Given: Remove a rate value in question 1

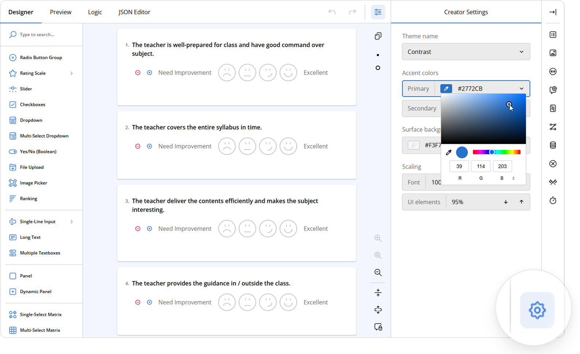Looking at the screenshot, I should (138, 73).
